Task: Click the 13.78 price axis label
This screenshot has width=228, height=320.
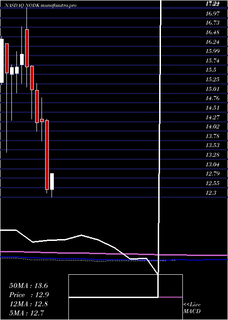Action: click(213, 136)
